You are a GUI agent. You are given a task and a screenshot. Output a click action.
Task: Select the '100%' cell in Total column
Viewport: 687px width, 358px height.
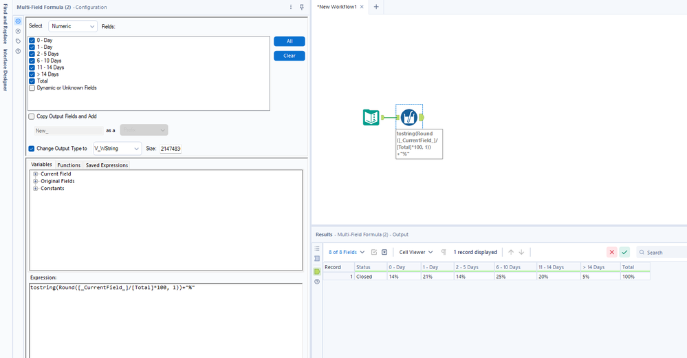click(x=635, y=277)
